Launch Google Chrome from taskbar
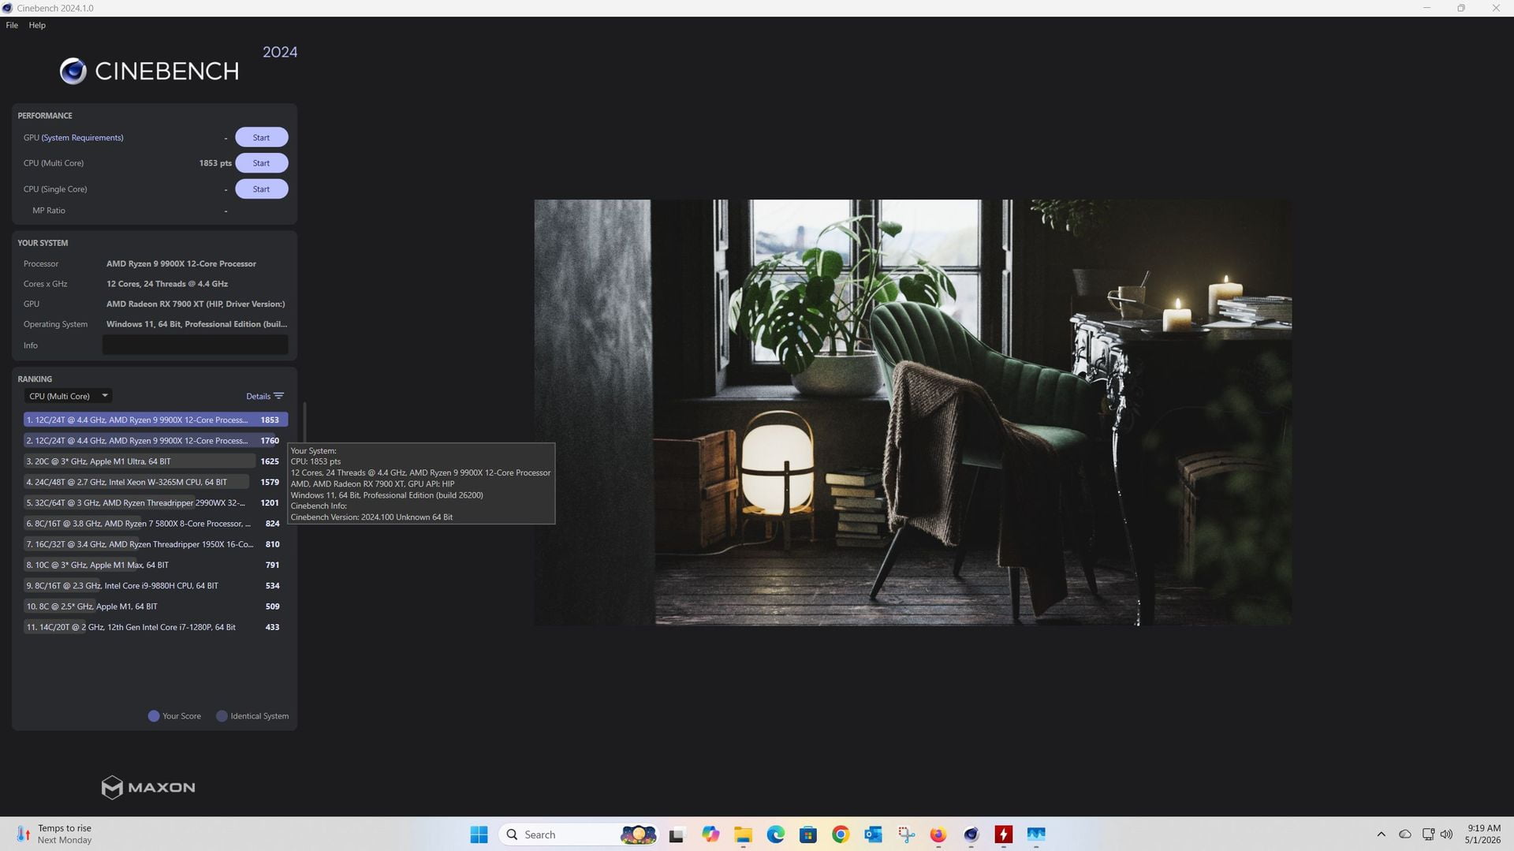Screen dimensions: 1514x851 841,834
